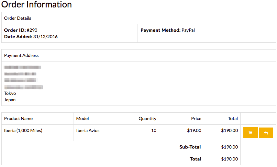Select the unit price $19.00
The width and height of the screenshot is (277, 167).
tap(194, 130)
